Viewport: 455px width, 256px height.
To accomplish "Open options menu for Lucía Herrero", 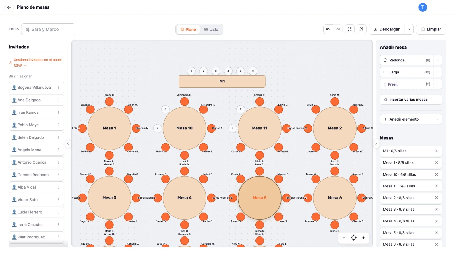I will coord(58,212).
